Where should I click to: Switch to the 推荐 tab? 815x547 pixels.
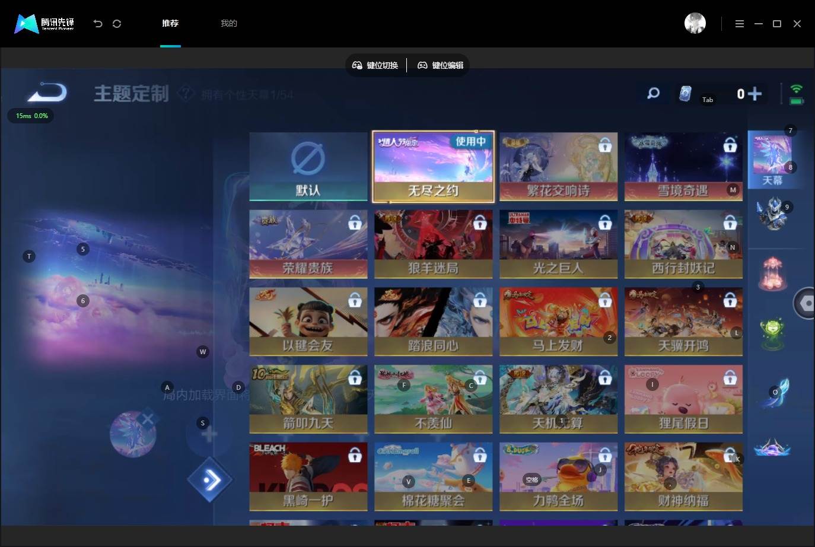[x=170, y=23]
